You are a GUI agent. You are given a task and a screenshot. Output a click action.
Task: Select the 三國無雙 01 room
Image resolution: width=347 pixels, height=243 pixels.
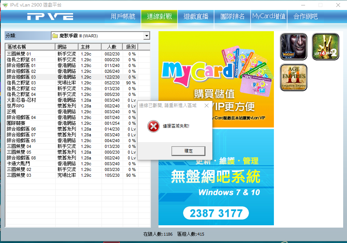click(x=72, y=54)
